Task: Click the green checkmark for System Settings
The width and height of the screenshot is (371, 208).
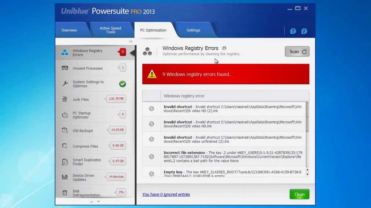Action: point(122,84)
